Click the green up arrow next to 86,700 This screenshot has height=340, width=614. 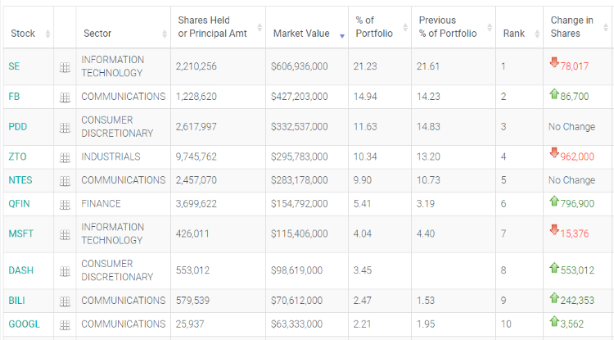point(553,93)
